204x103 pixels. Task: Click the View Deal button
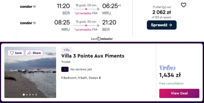[179, 93]
